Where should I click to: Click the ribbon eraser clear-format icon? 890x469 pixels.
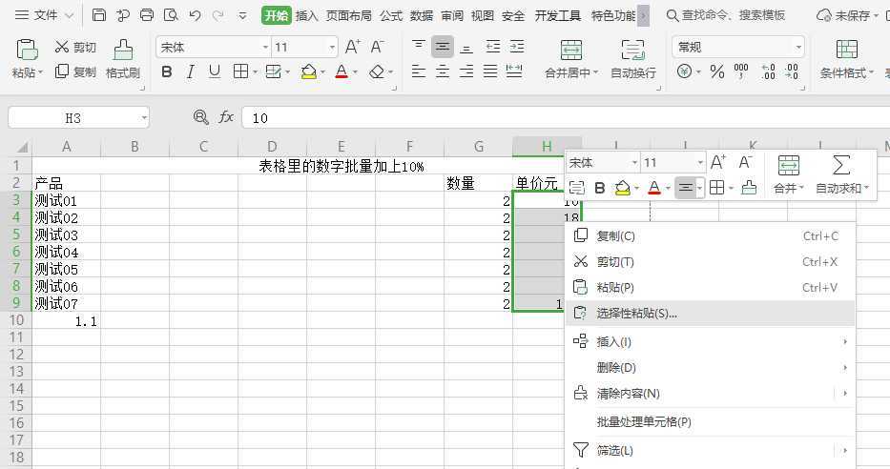click(x=377, y=72)
